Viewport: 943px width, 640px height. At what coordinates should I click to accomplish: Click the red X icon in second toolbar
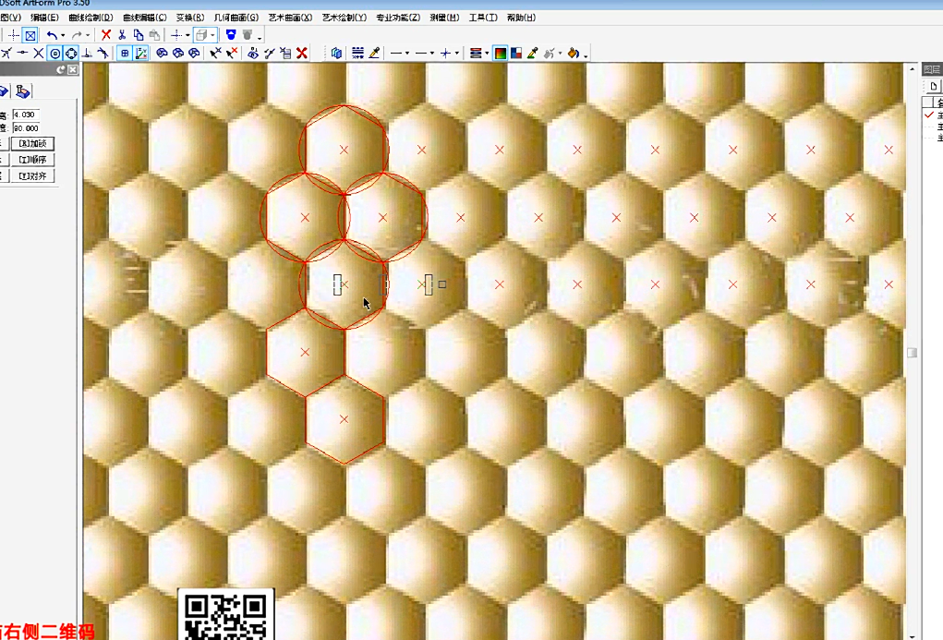point(302,54)
